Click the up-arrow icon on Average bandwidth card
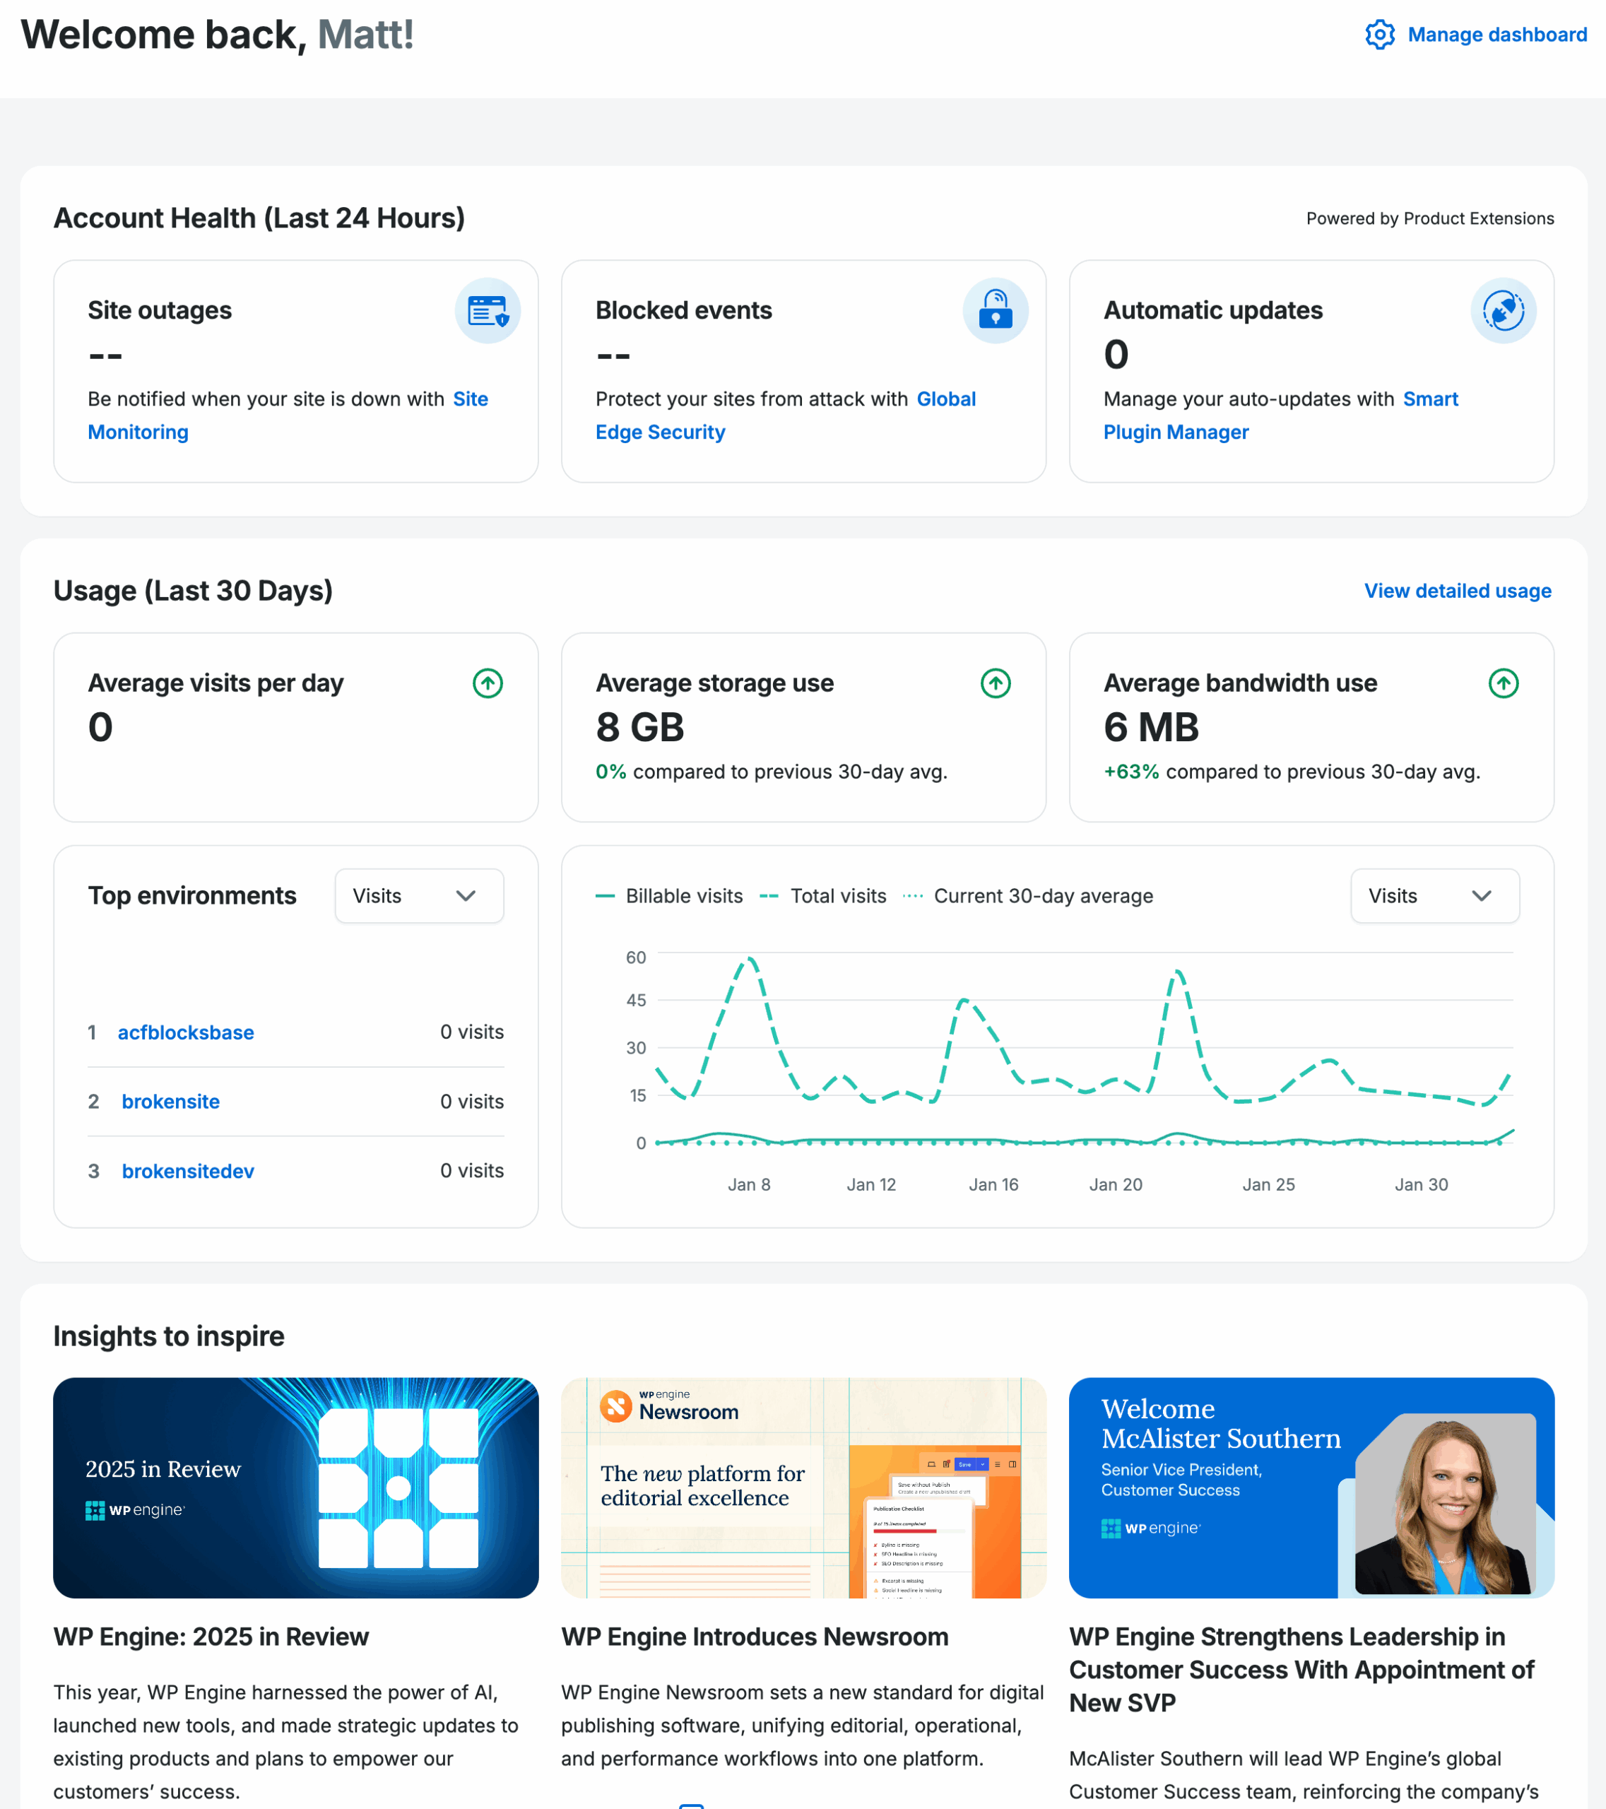 [x=1502, y=683]
